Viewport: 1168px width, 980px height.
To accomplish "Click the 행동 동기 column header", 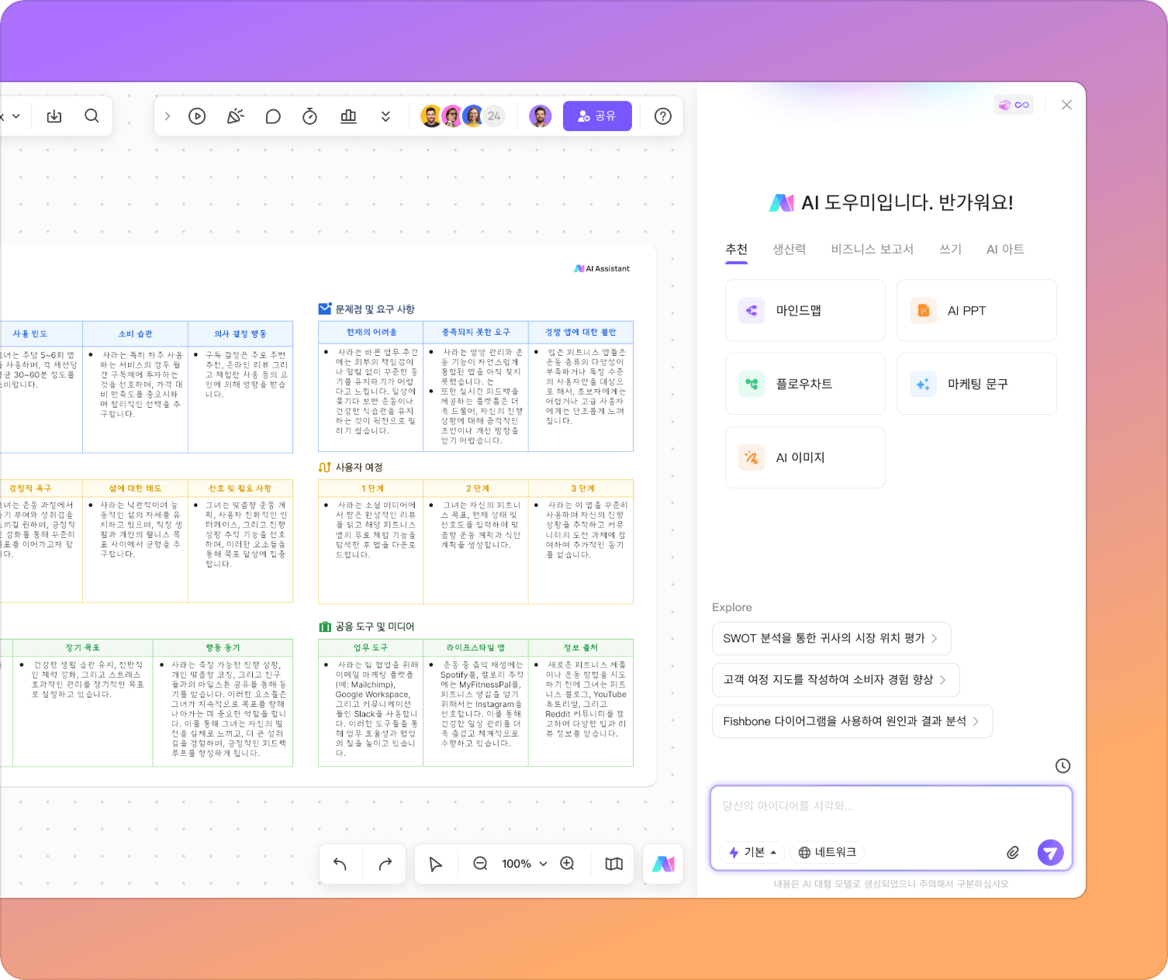I will (223, 647).
